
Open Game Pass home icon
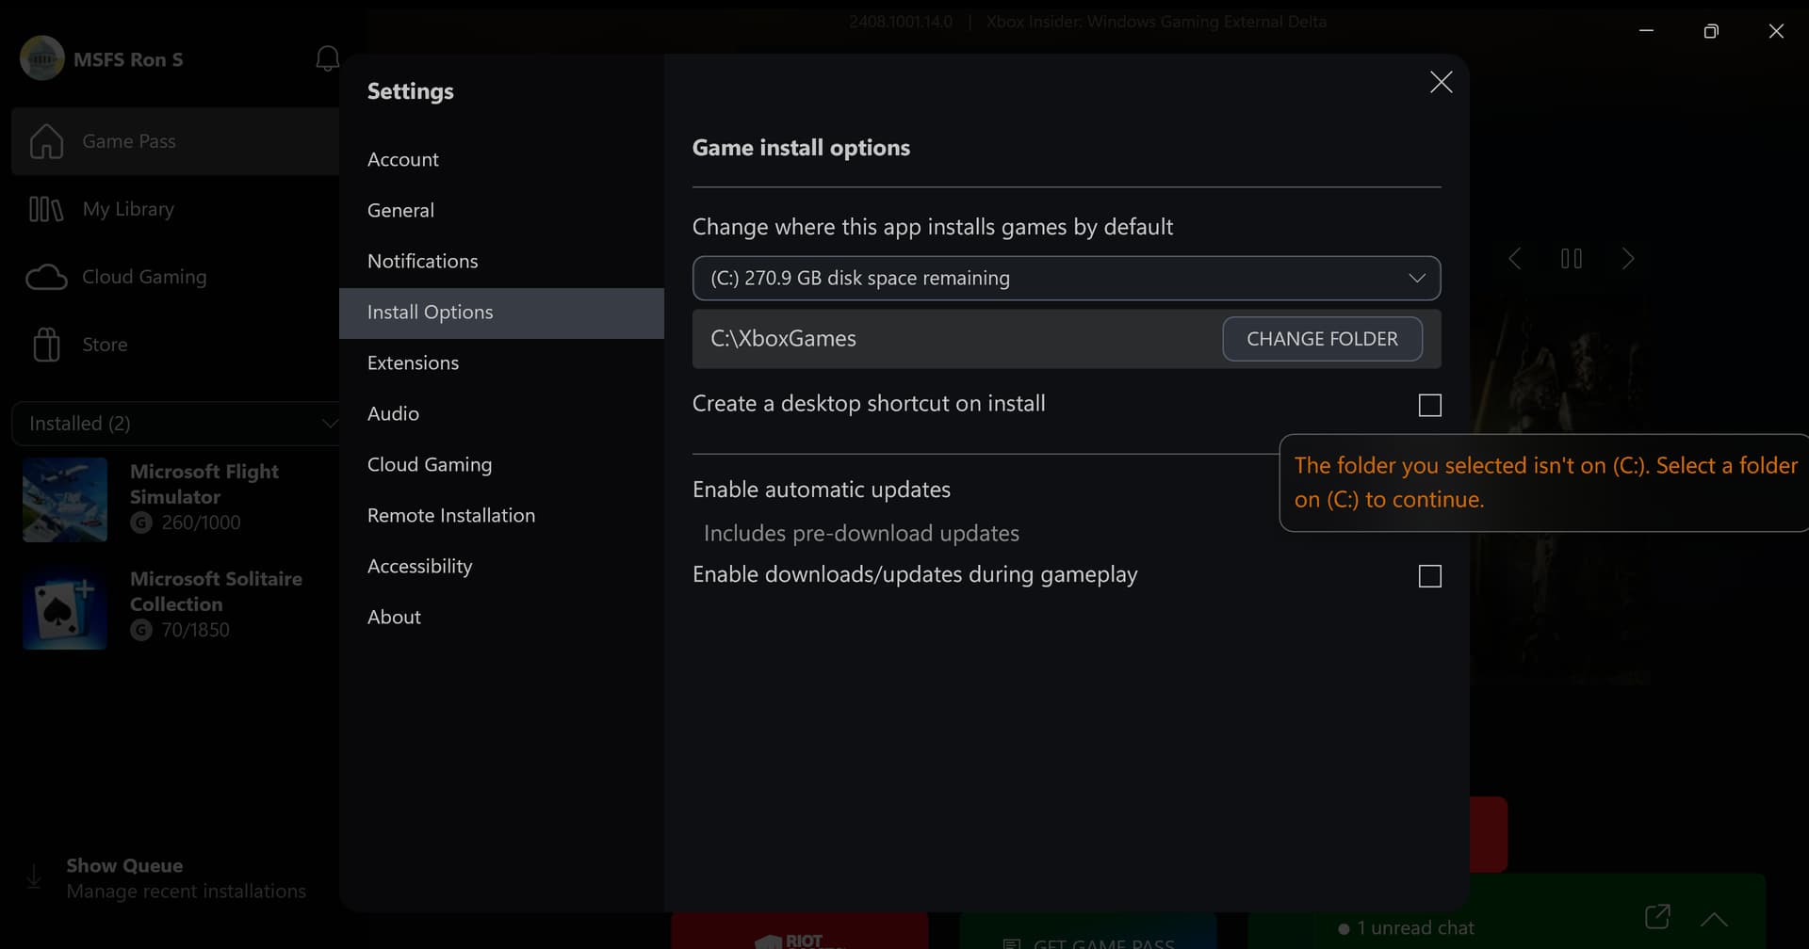click(46, 141)
